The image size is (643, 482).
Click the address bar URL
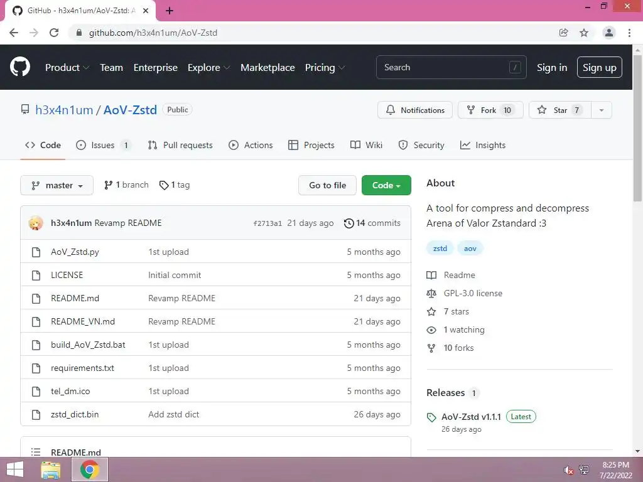153,33
